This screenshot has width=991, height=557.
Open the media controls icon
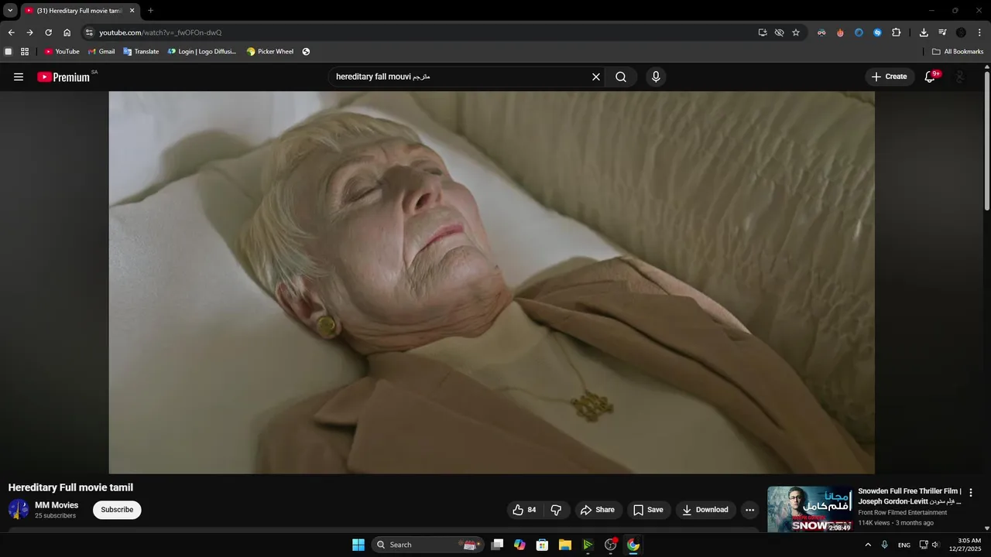coord(942,32)
